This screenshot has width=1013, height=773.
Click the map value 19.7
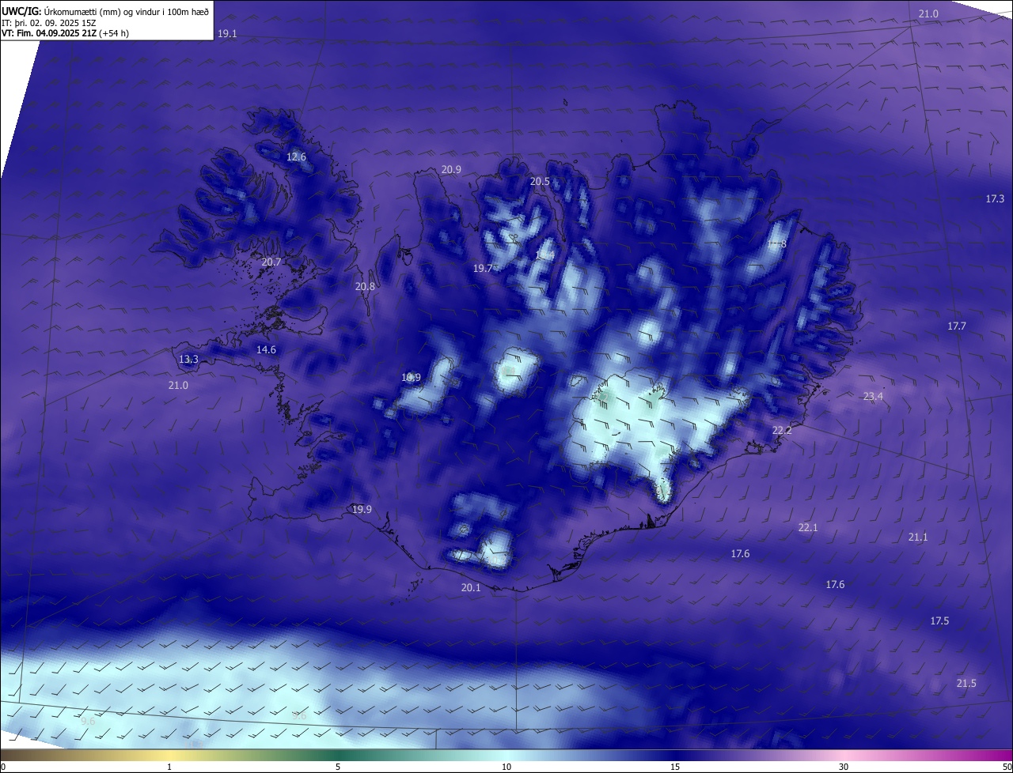tap(483, 269)
